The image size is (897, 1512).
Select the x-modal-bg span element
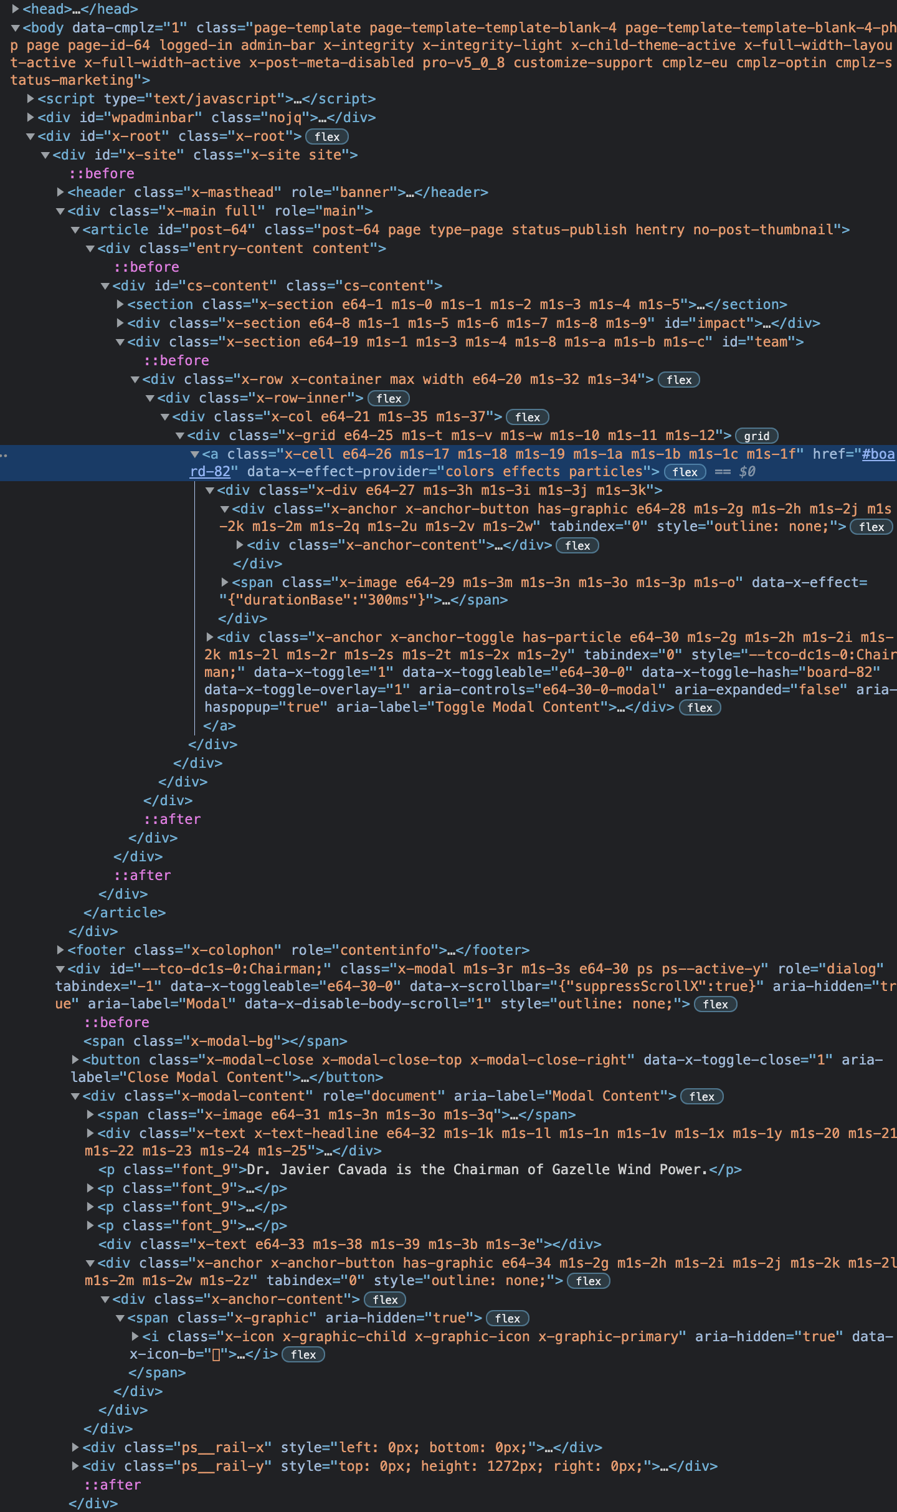pyautogui.click(x=215, y=1041)
